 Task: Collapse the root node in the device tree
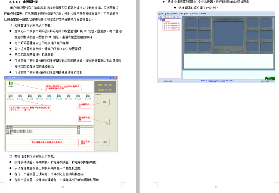(159, 19)
